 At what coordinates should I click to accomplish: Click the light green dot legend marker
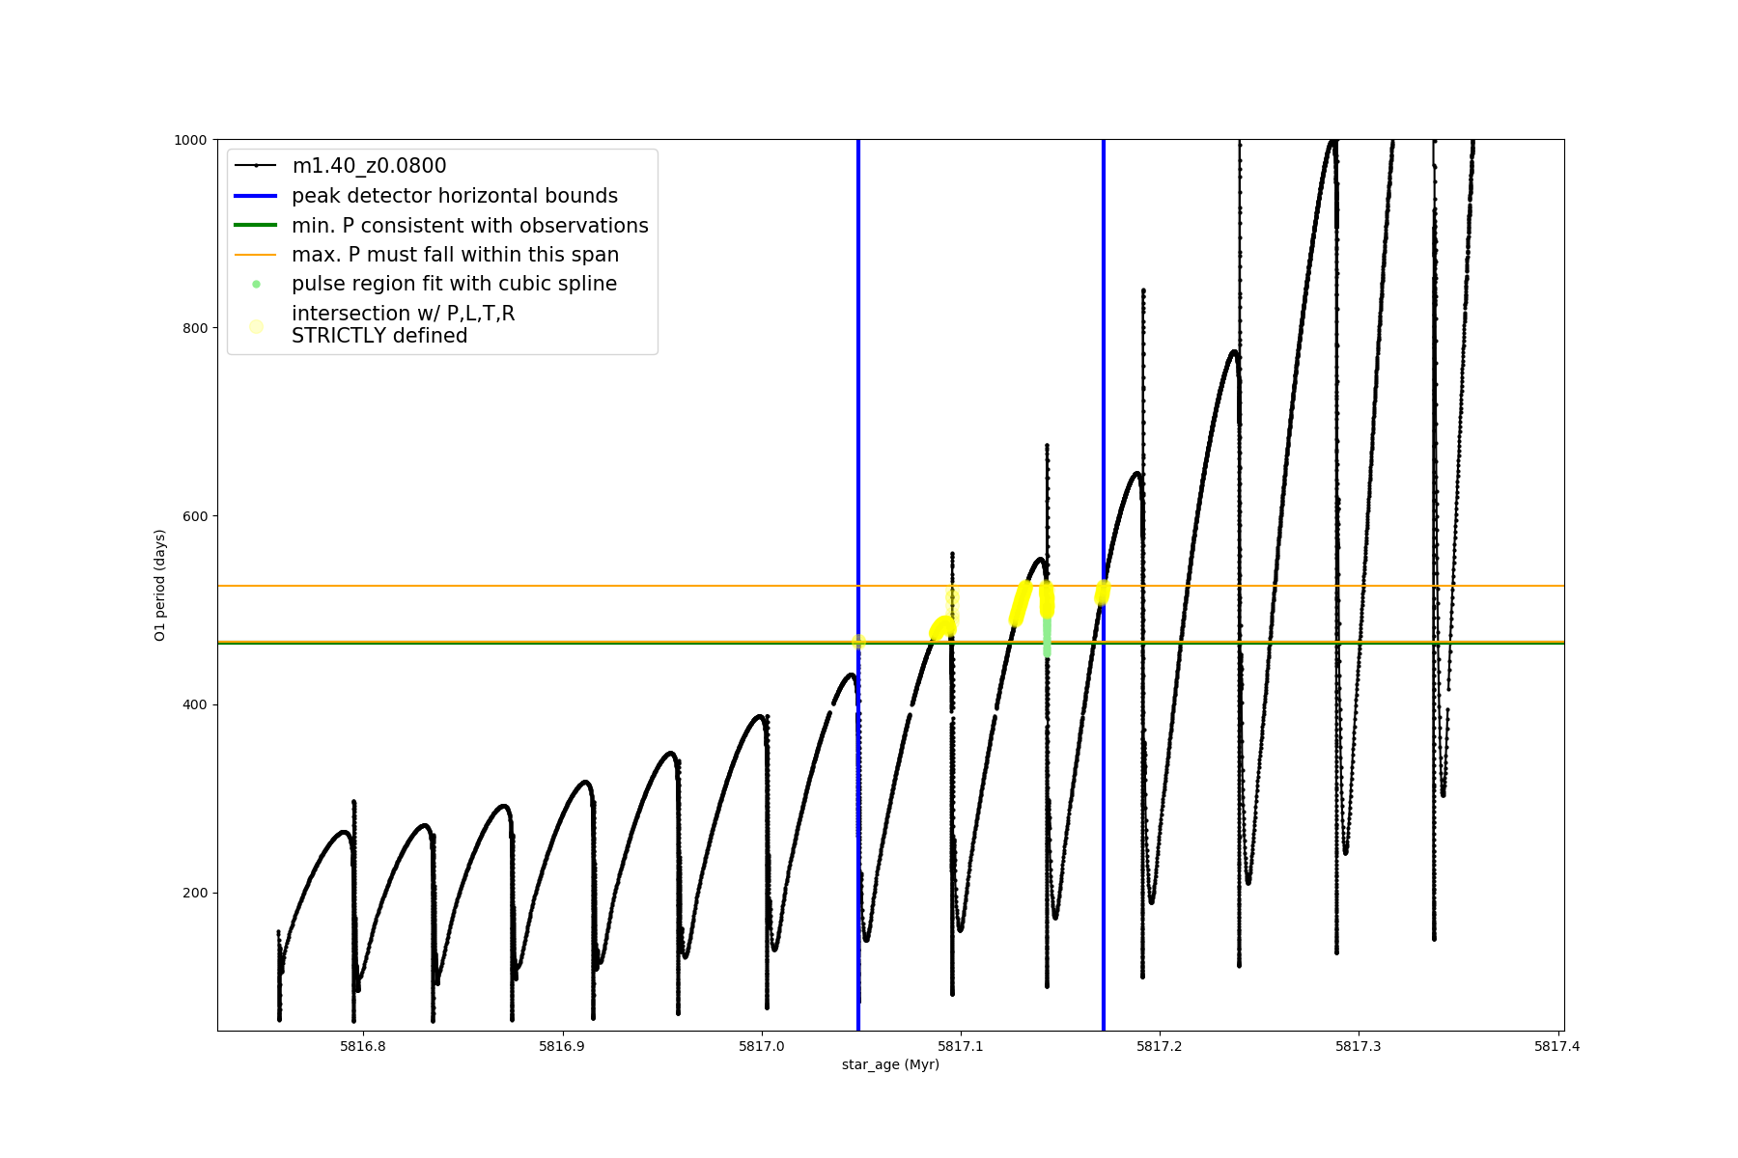[x=256, y=285]
